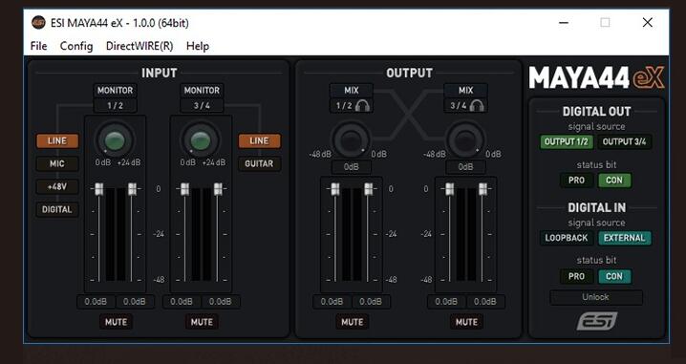Click output 1/2 headphone level knob
Viewport: 686px width, 364px height.
tap(351, 140)
